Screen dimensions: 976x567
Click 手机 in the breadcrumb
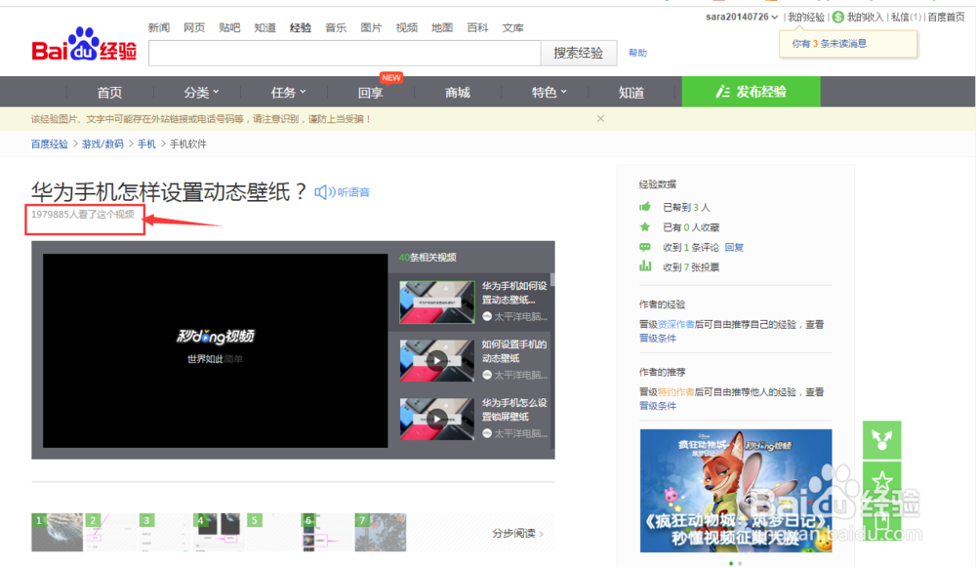coord(146,143)
